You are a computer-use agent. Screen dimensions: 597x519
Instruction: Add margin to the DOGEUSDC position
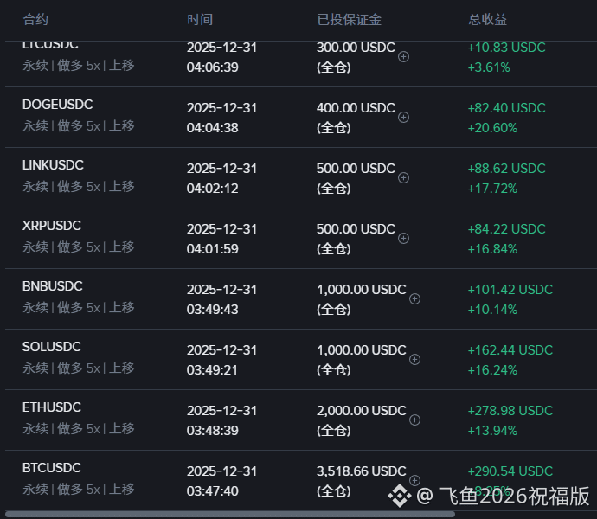pos(403,117)
